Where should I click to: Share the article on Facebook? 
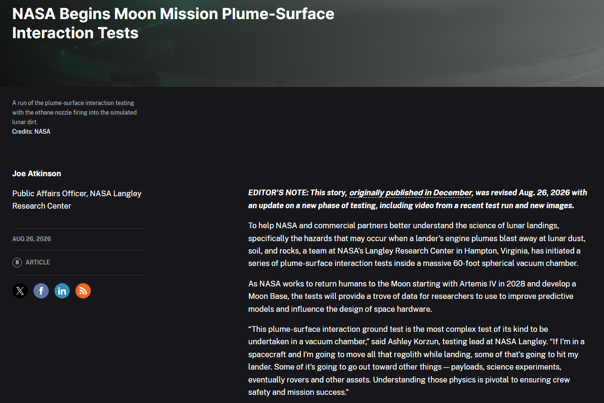click(x=41, y=291)
